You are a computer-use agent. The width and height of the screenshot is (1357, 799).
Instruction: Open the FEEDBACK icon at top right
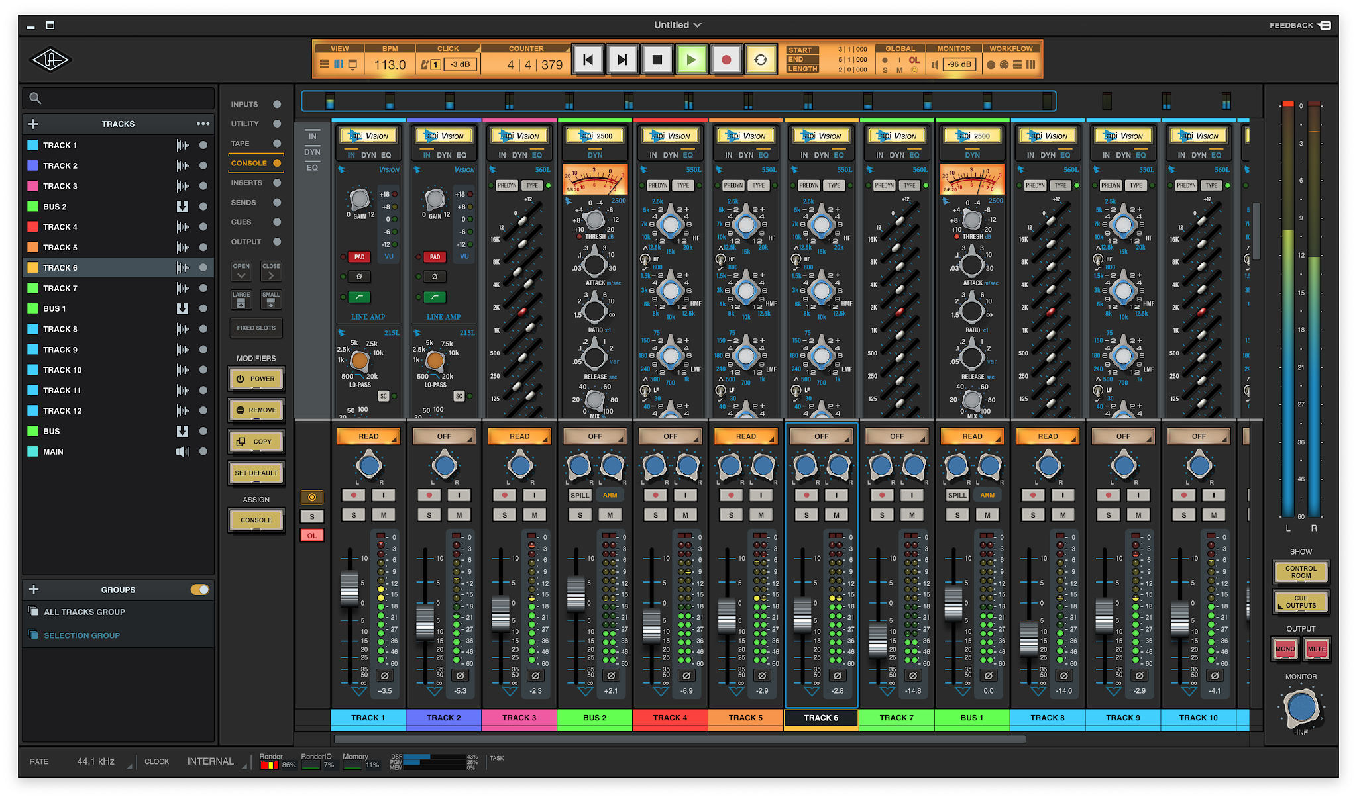pos(1325,25)
